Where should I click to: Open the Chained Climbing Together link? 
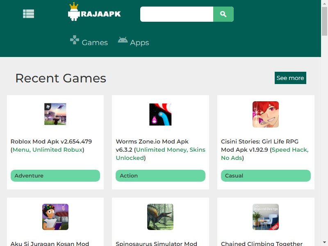click(262, 244)
